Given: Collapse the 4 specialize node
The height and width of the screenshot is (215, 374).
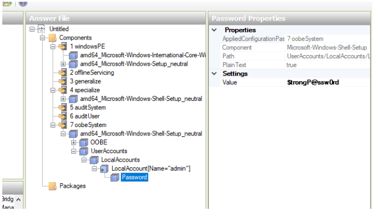Looking at the screenshot, I should pyautogui.click(x=53, y=90).
